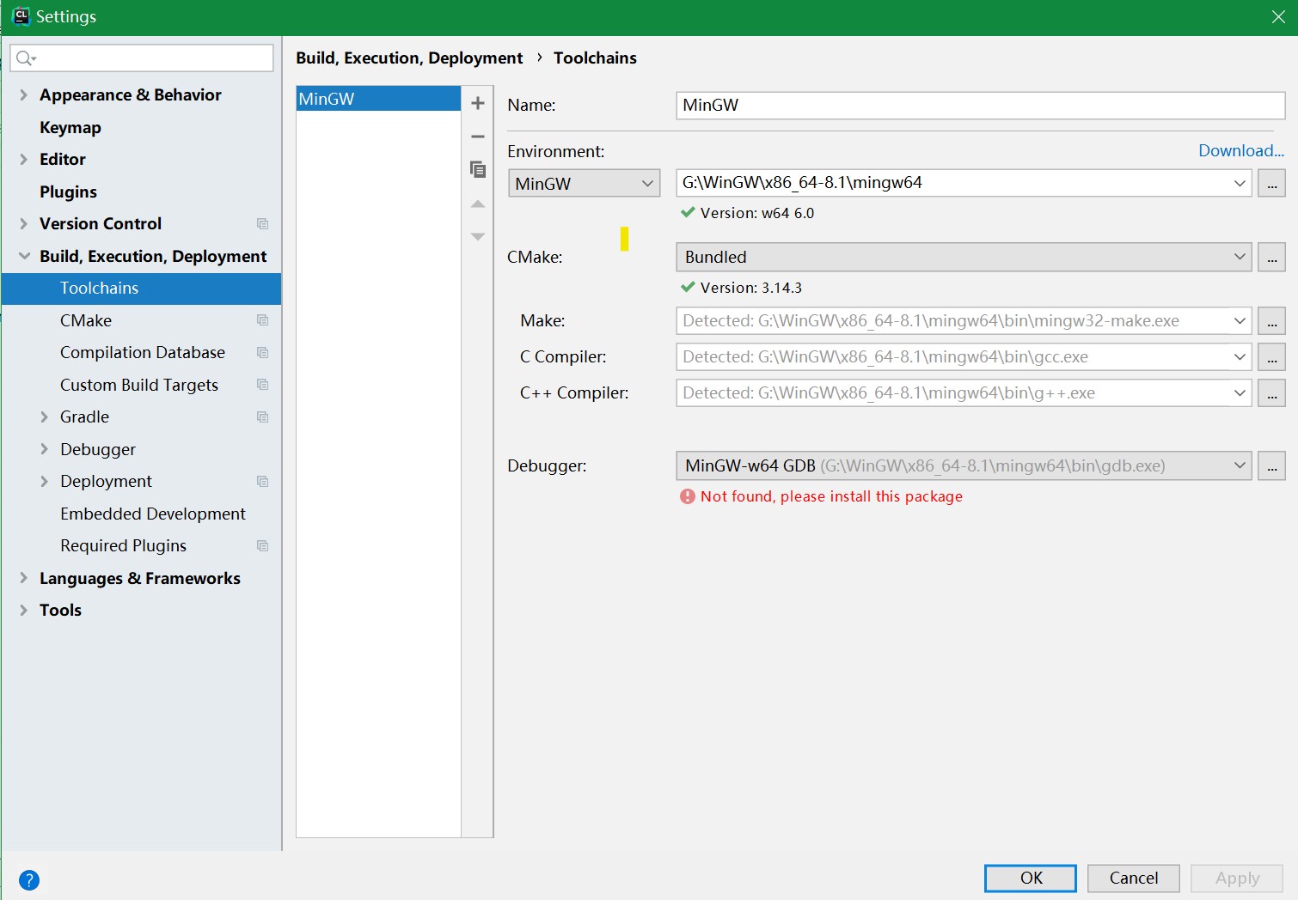Click the search magnifier icon
Screen dimensions: 1298x900
tap(25, 58)
